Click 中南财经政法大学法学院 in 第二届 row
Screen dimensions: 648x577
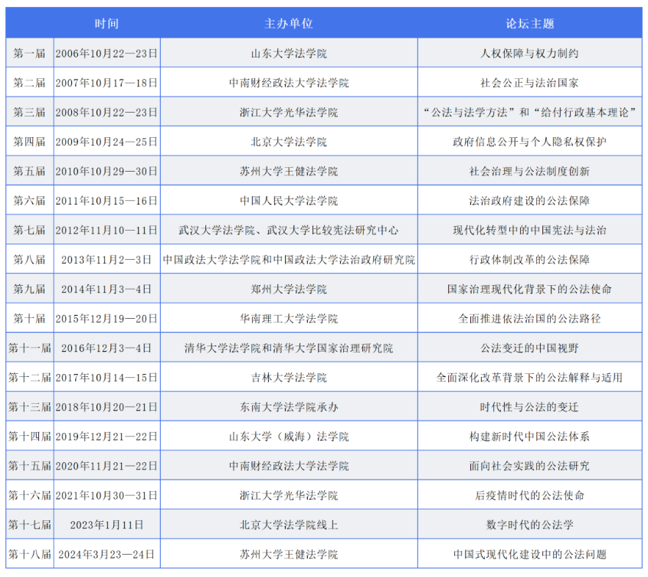(x=289, y=83)
